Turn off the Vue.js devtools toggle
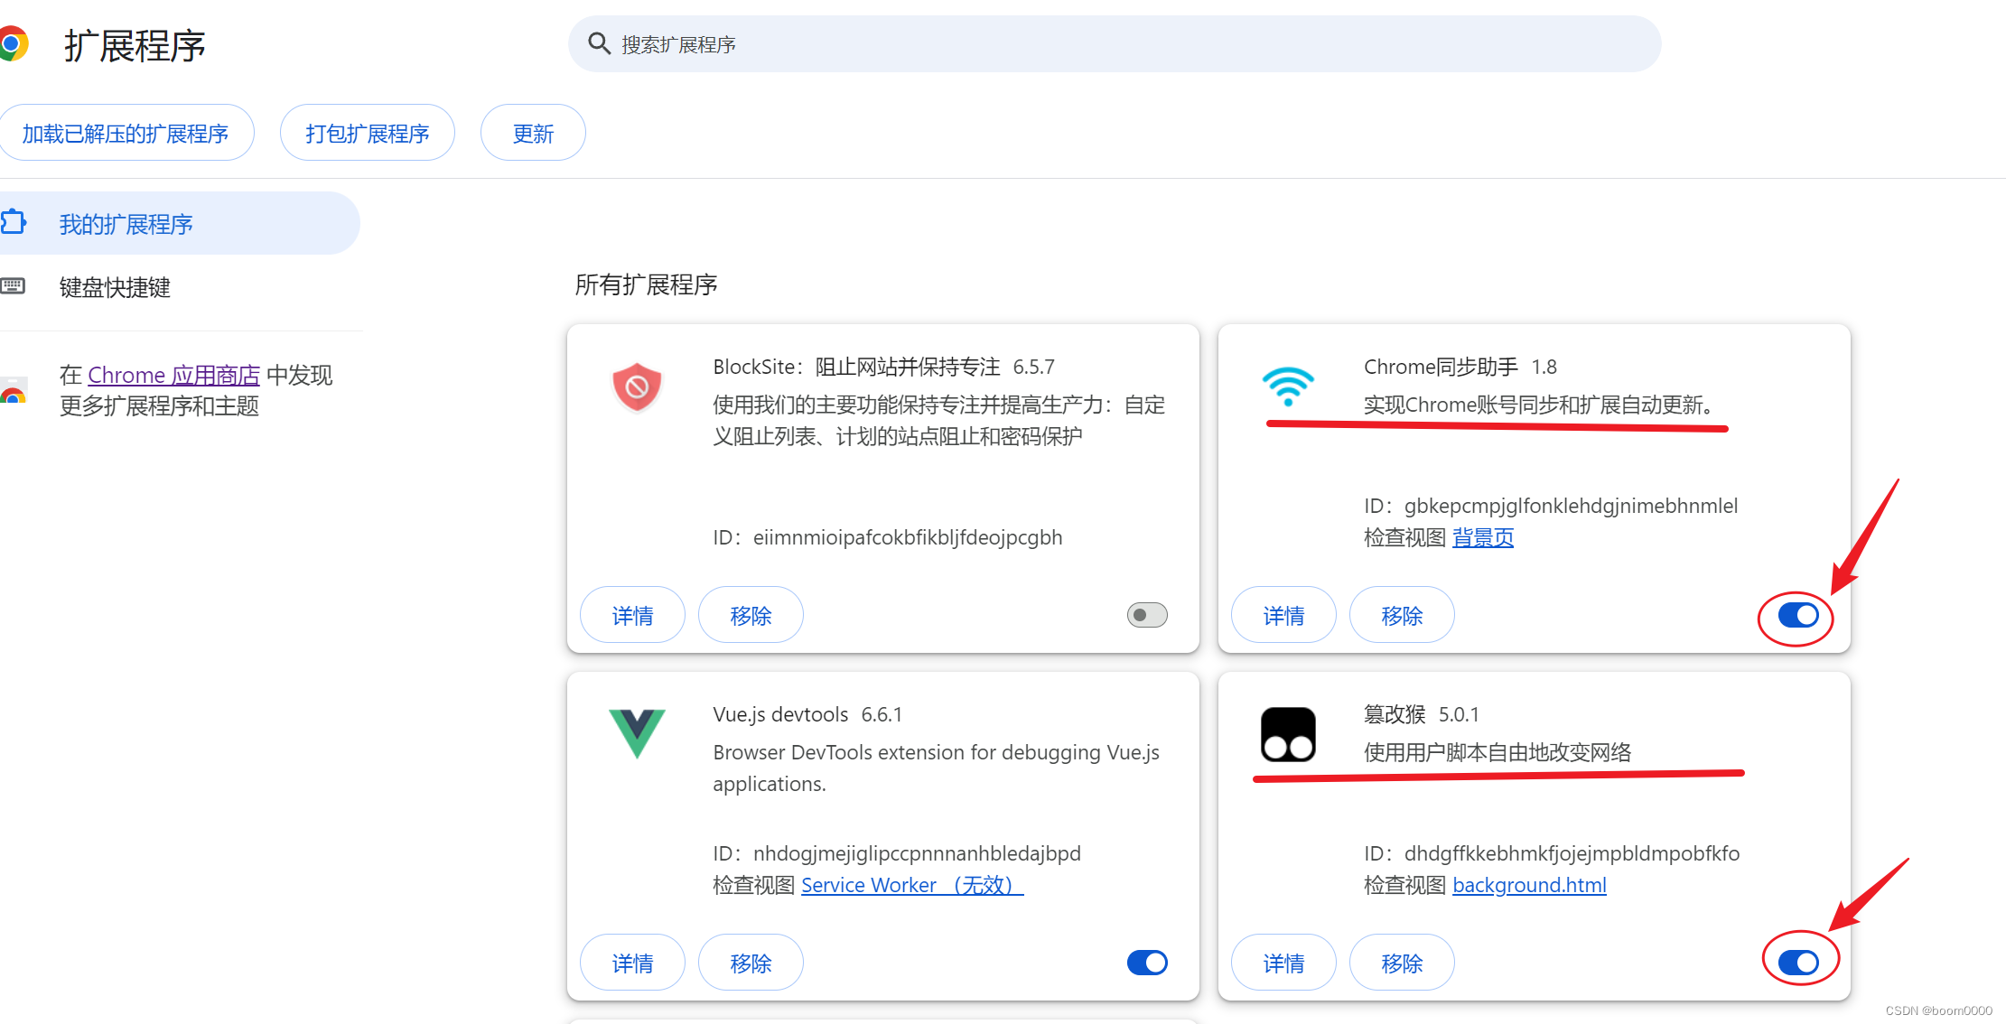The image size is (2006, 1024). pyautogui.click(x=1147, y=963)
